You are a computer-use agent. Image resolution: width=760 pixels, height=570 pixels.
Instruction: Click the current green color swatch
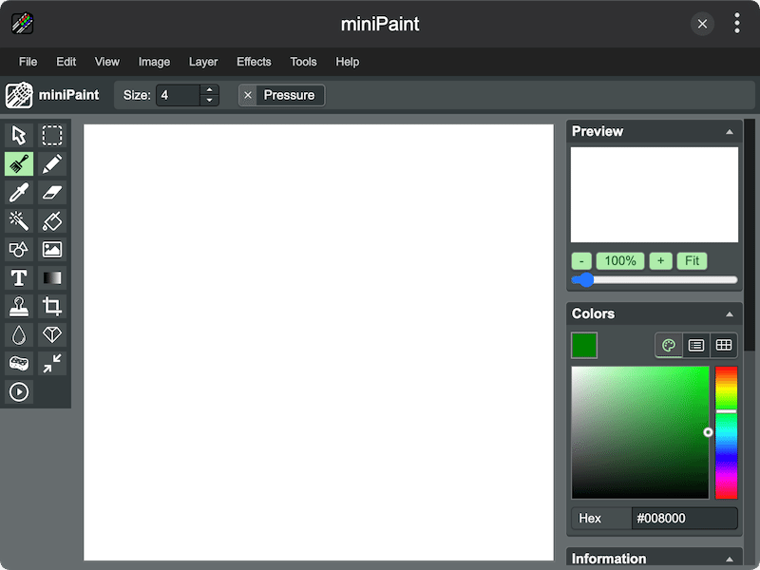coord(584,346)
